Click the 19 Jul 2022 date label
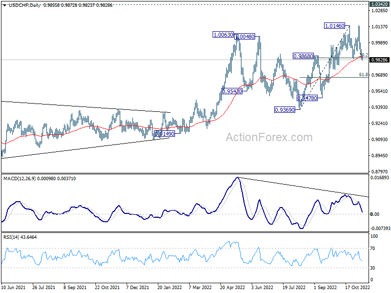The height and width of the screenshot is (293, 391). (294, 287)
